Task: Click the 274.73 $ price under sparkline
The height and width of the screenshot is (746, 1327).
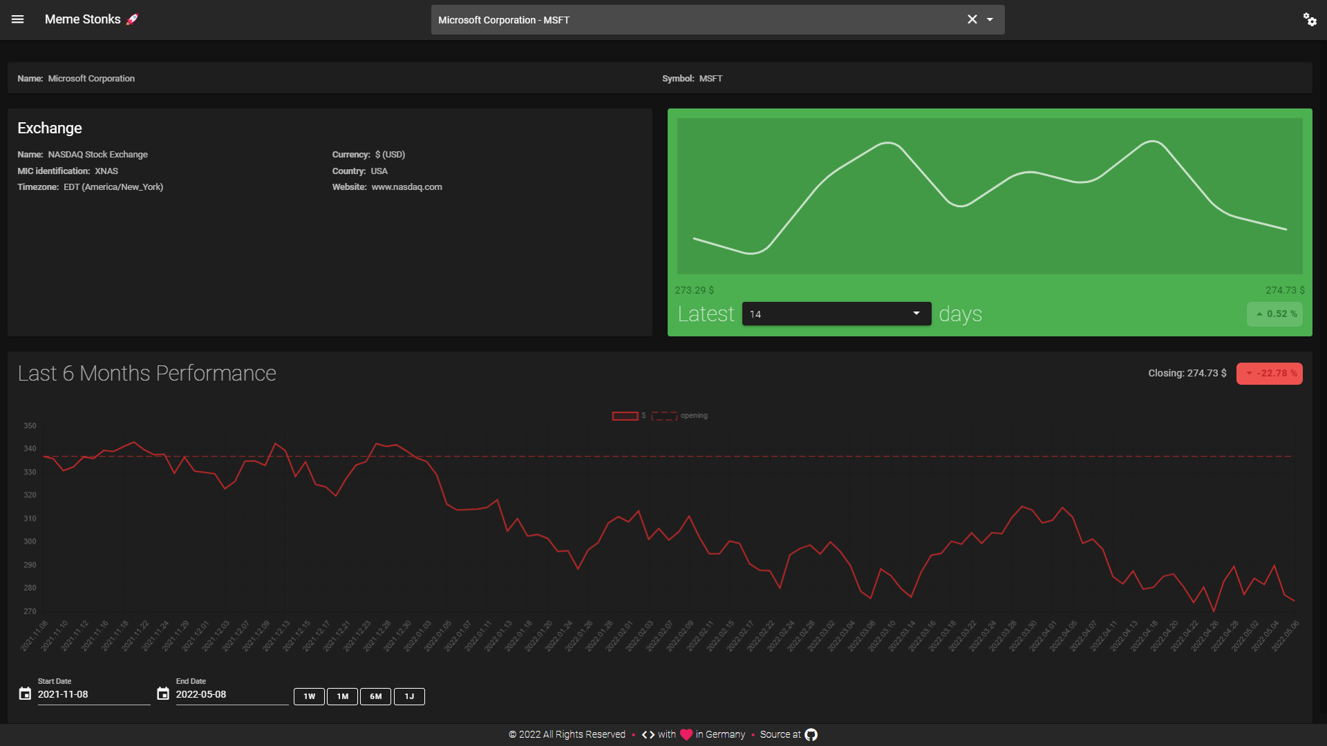Action: [1285, 291]
